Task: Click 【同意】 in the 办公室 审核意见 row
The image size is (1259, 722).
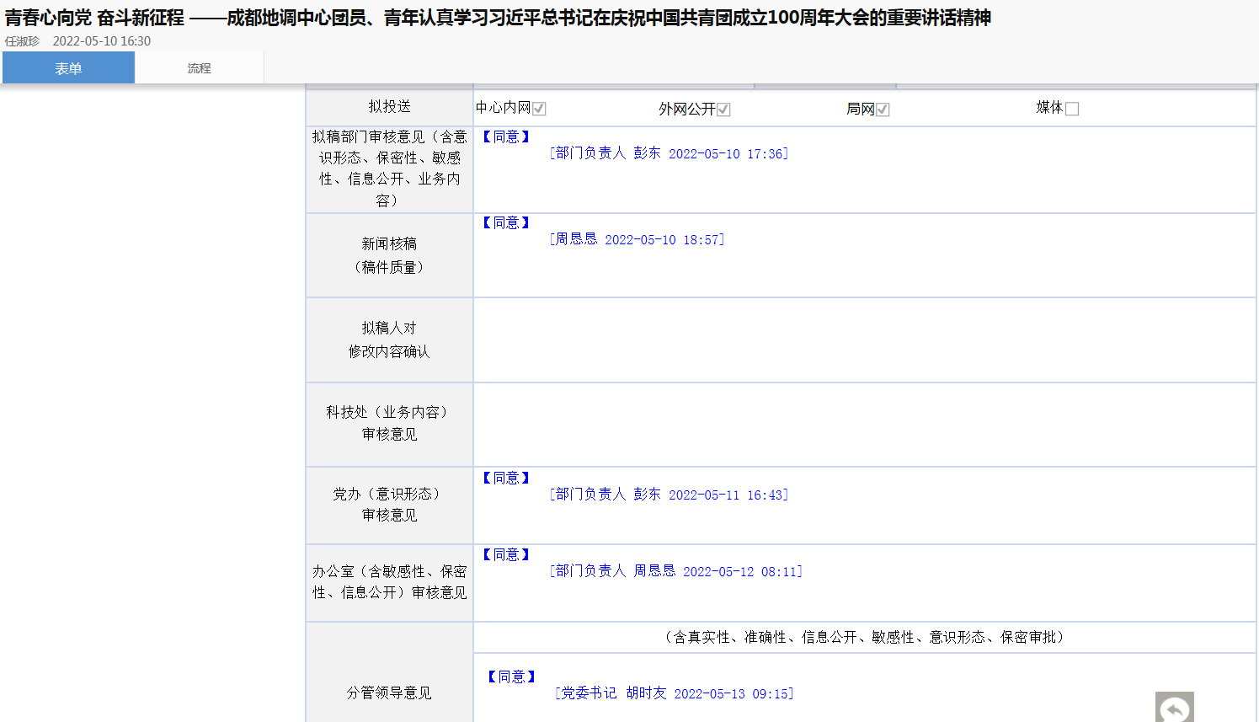Action: 506,554
